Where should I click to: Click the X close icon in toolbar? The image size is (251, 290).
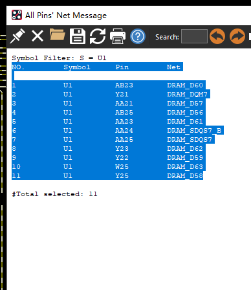pos(38,36)
